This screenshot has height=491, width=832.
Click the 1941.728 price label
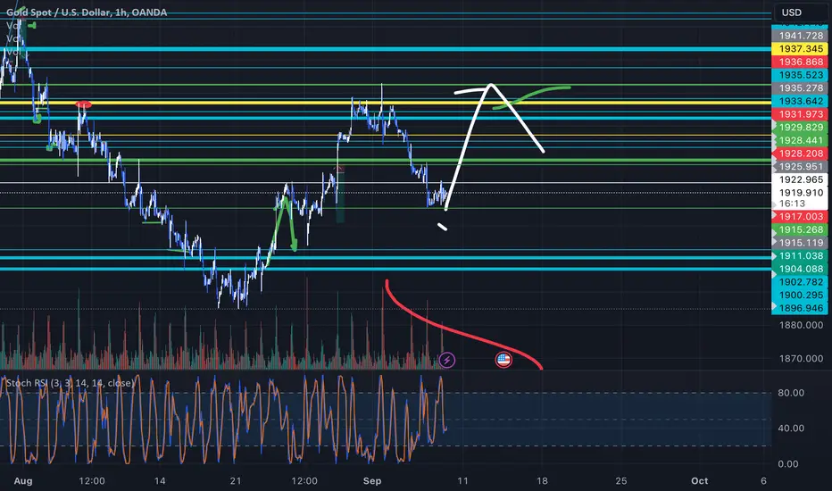click(800, 36)
